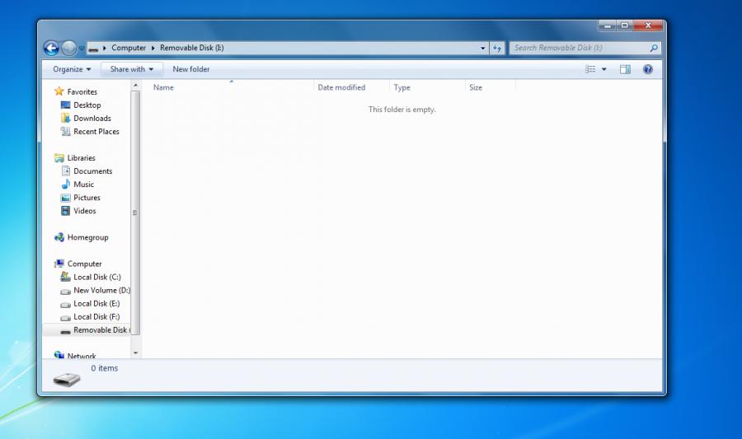Click navigation pane scroll down arrow
The height and width of the screenshot is (439, 742).
[x=135, y=353]
